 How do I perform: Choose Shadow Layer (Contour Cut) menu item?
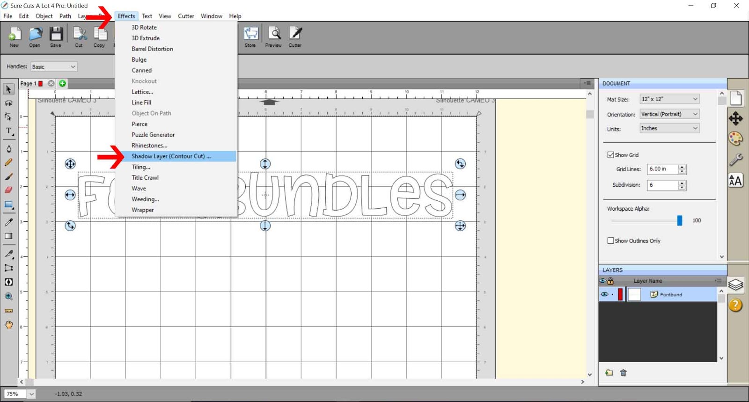pyautogui.click(x=176, y=156)
